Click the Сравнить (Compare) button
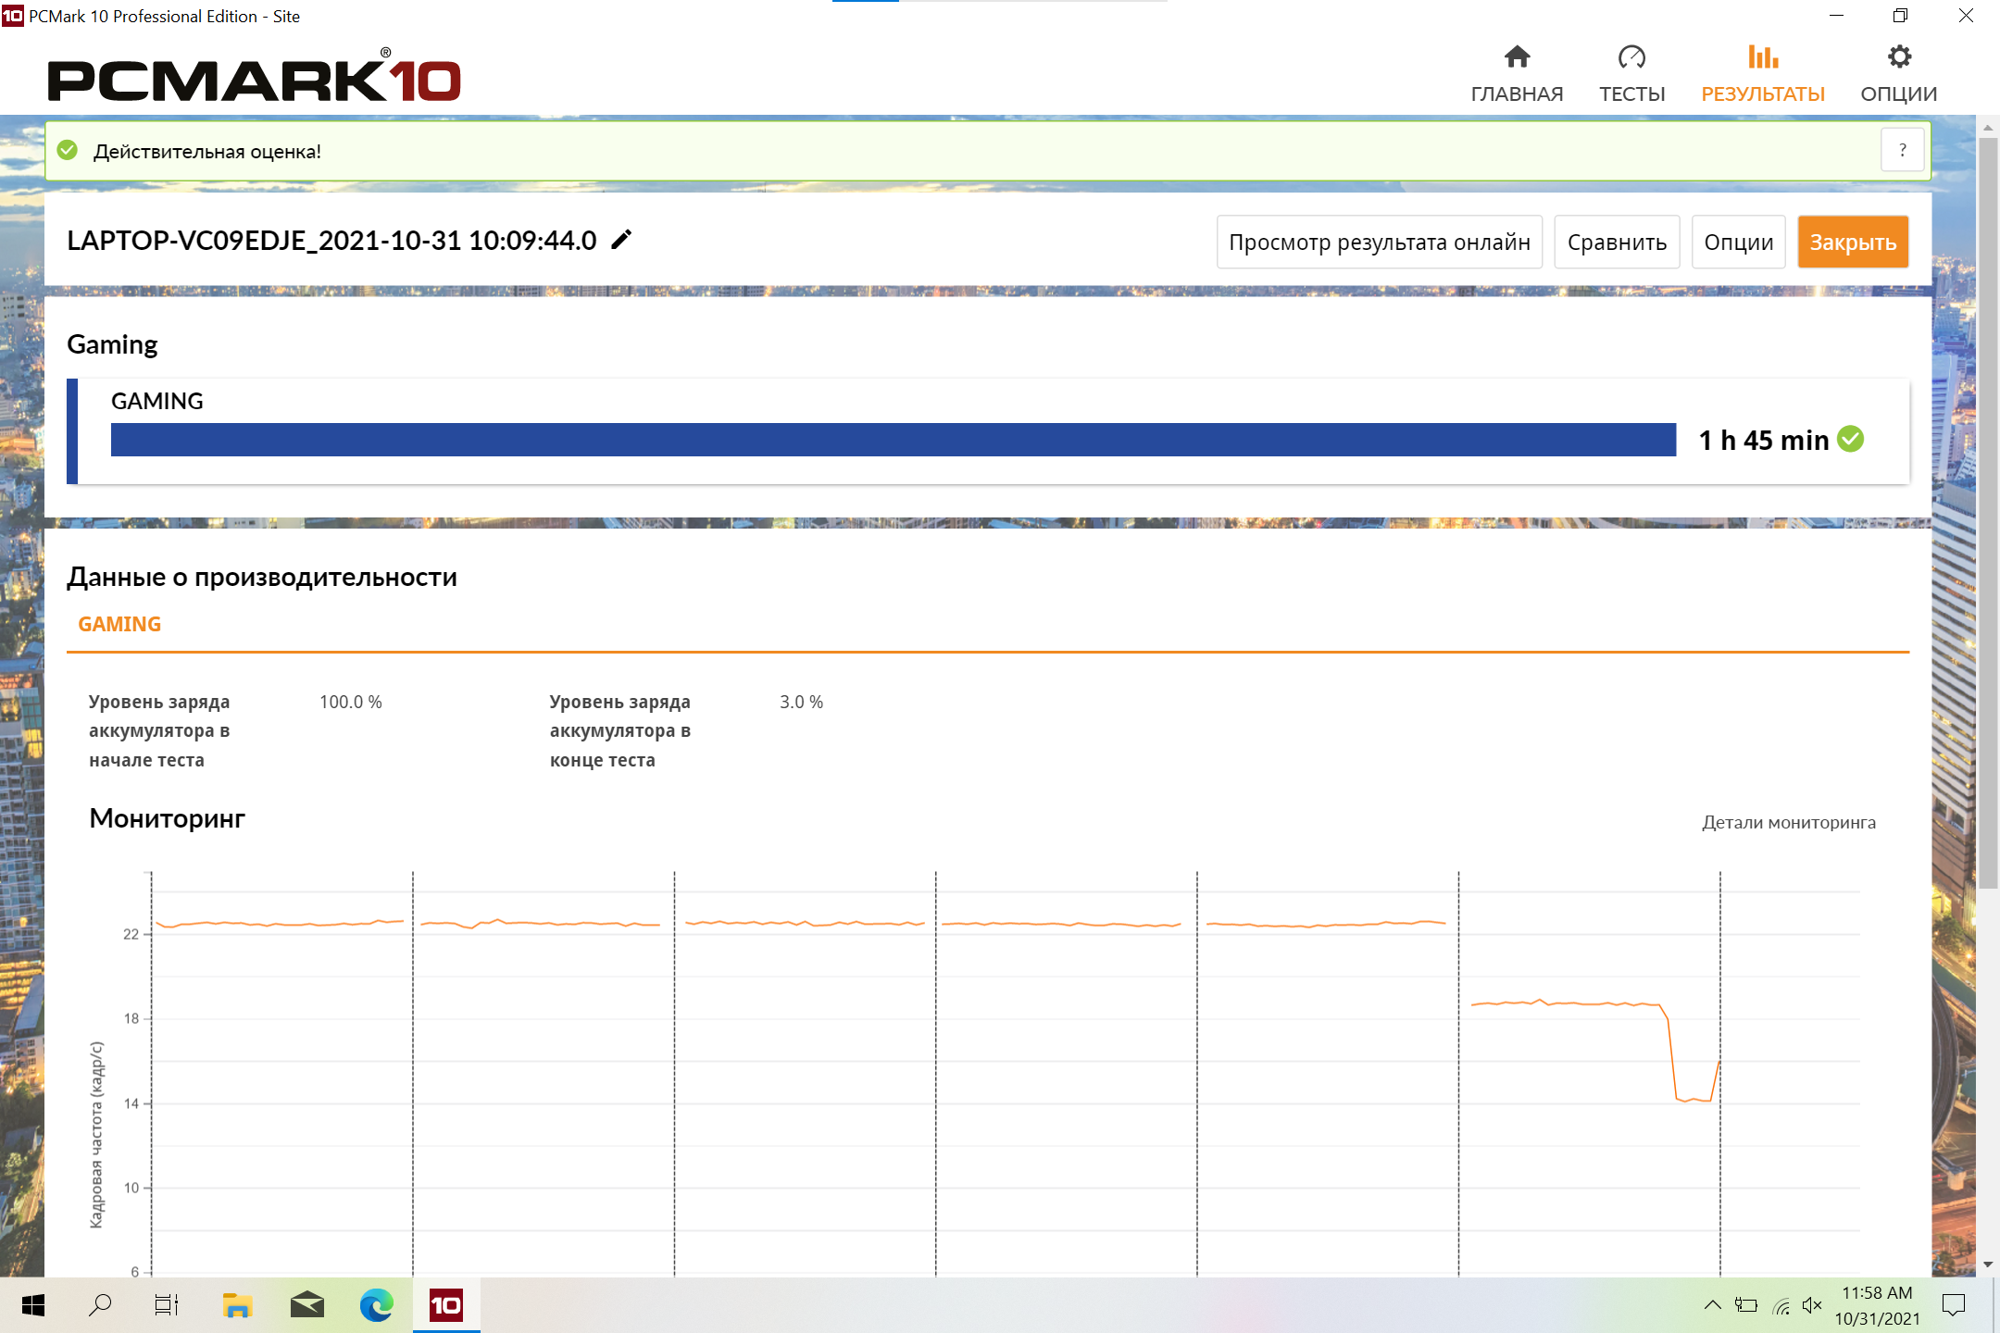The image size is (2000, 1333). tap(1617, 242)
